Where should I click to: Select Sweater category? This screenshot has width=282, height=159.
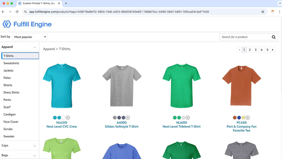pyautogui.click(x=9, y=137)
